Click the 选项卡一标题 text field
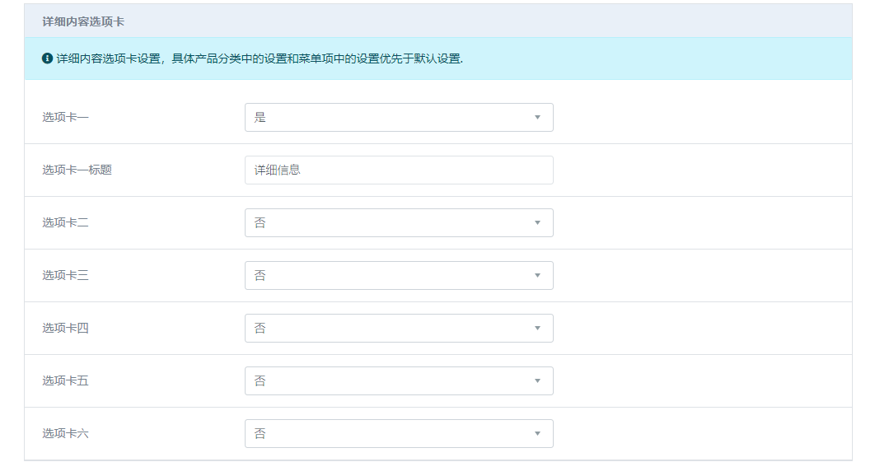The height and width of the screenshot is (476, 875). (398, 170)
